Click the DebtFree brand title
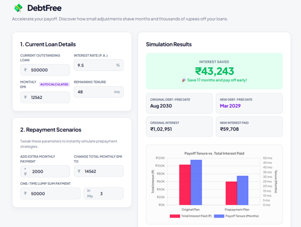The height and width of the screenshot is (227, 301). pyautogui.click(x=44, y=8)
